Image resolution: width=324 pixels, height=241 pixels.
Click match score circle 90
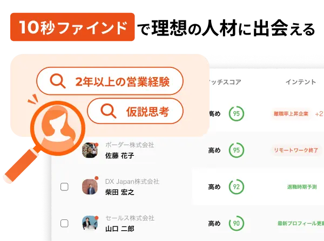[237, 223]
